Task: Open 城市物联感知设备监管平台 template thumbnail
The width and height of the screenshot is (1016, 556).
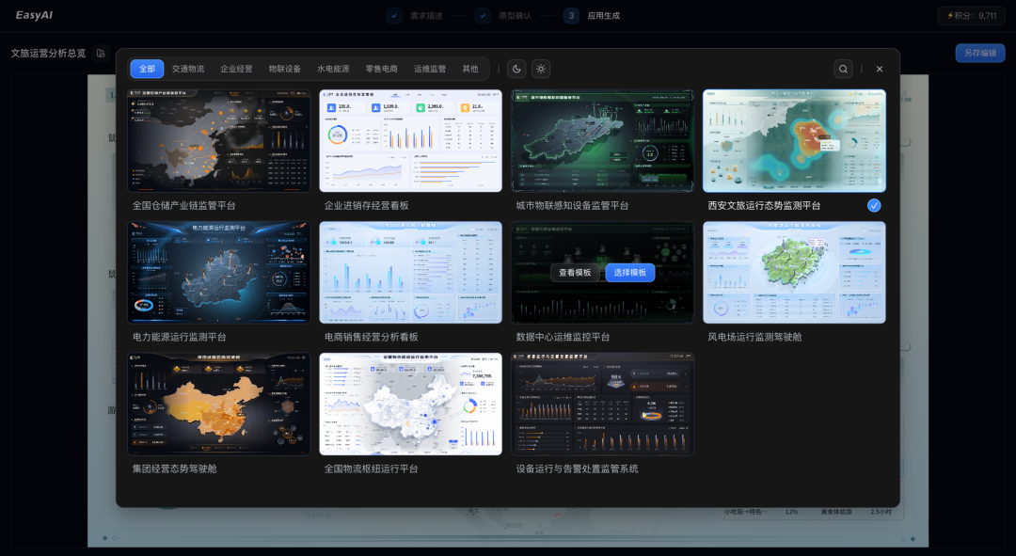Action: (603, 140)
